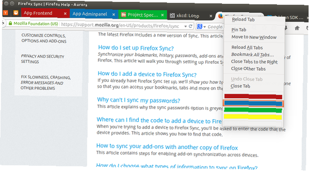Close the App Adminpanel tab

pos(114,15)
